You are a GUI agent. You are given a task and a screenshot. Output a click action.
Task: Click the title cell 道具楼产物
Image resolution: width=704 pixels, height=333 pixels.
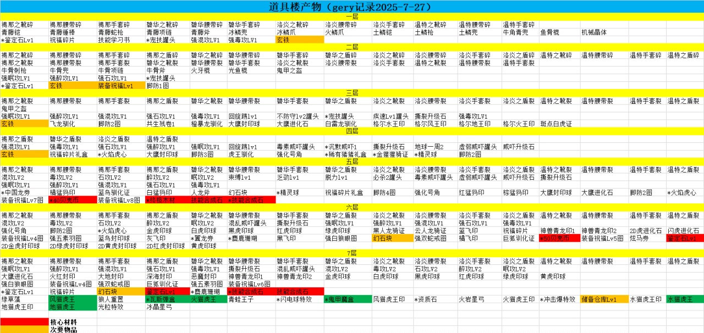coord(351,7)
